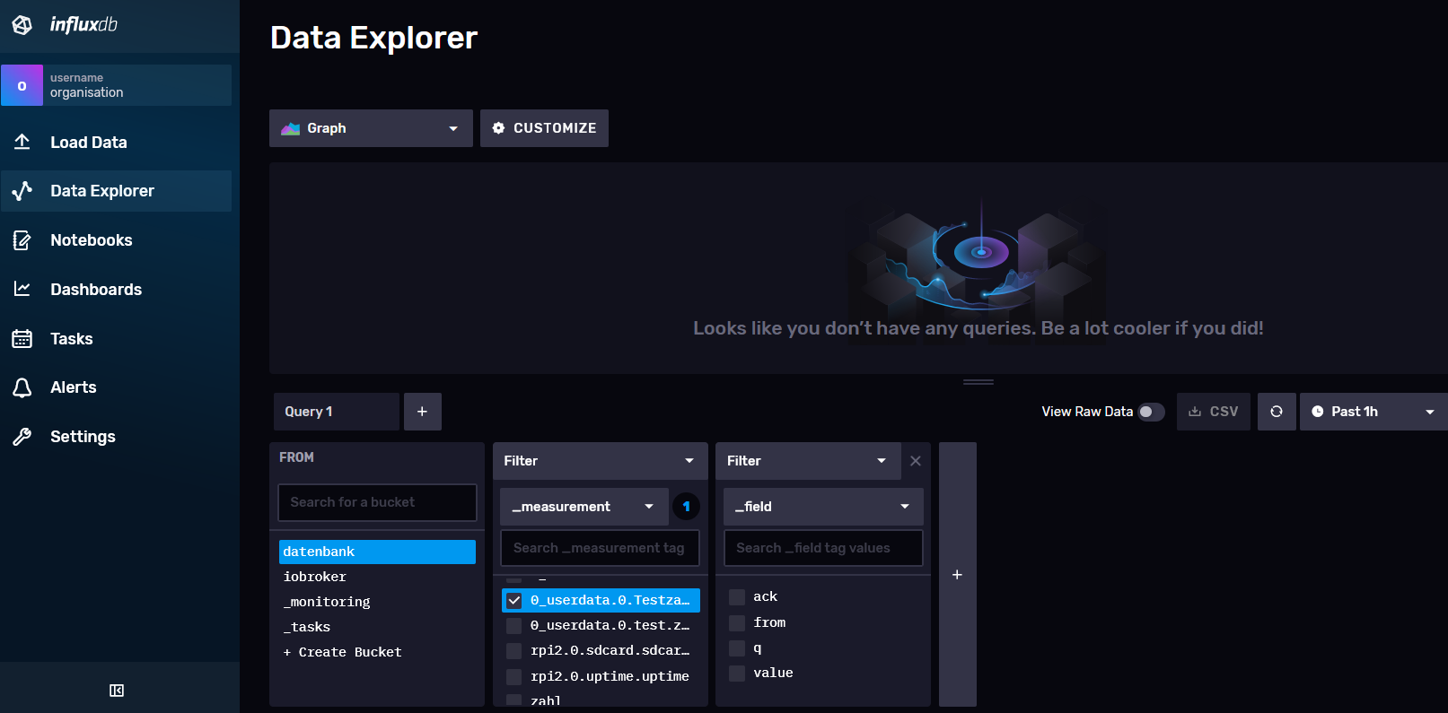Select the iobroker bucket
Viewport: 1448px width, 713px height.
[377, 577]
